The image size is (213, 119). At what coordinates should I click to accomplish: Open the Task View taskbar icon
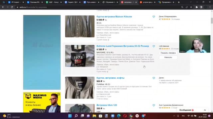[82, 116]
